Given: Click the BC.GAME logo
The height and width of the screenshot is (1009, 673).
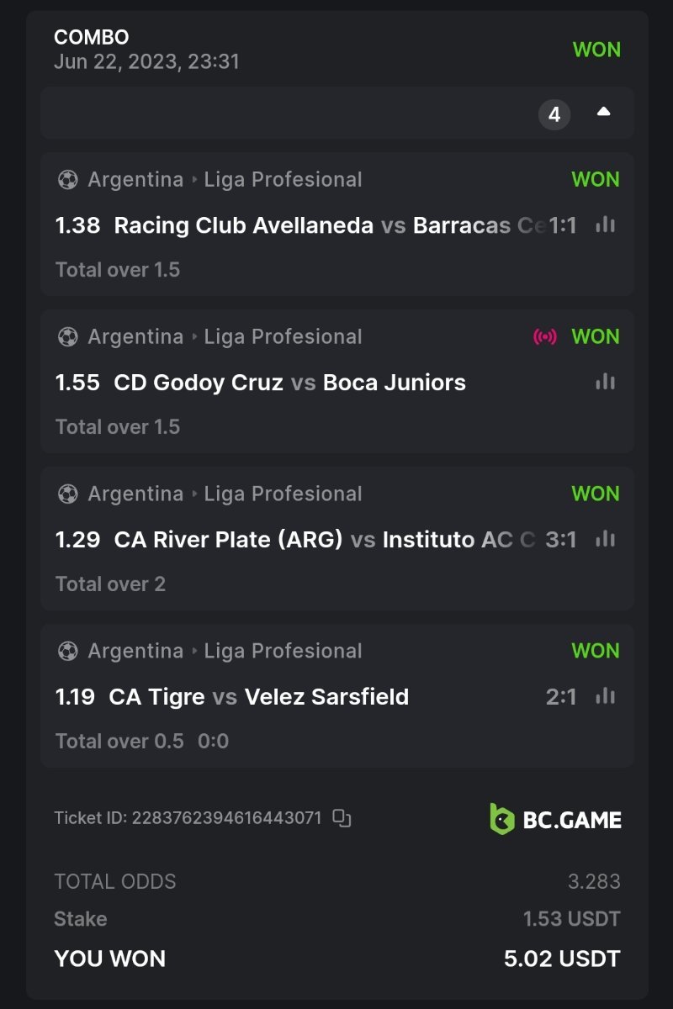Looking at the screenshot, I should pos(556,819).
